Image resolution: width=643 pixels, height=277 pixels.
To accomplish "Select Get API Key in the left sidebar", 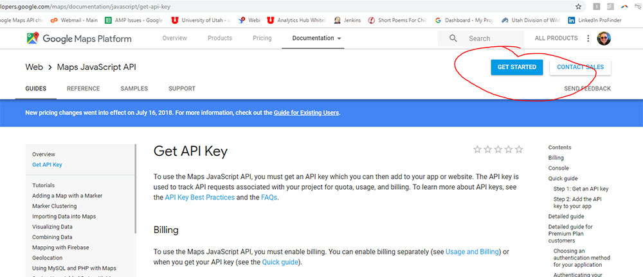I will [x=47, y=165].
